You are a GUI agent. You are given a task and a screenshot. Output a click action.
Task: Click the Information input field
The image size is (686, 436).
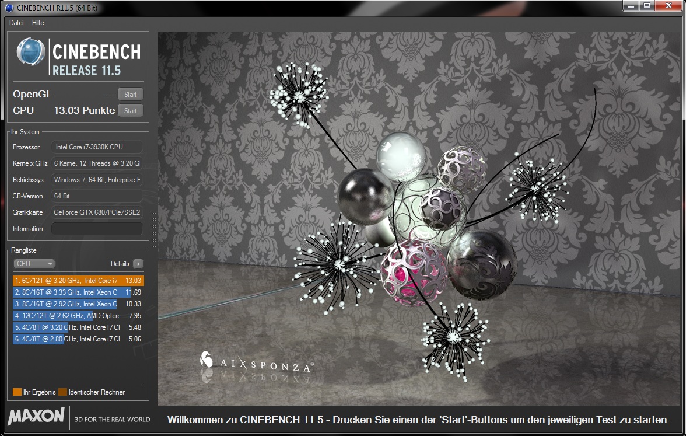click(97, 229)
